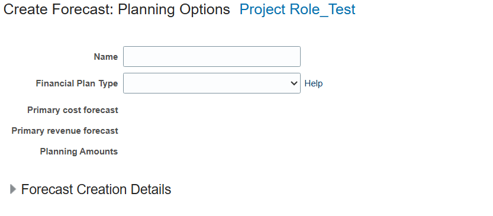The image size is (493, 216).
Task: Click the Financial Plan Type label
Action: pyautogui.click(x=77, y=83)
